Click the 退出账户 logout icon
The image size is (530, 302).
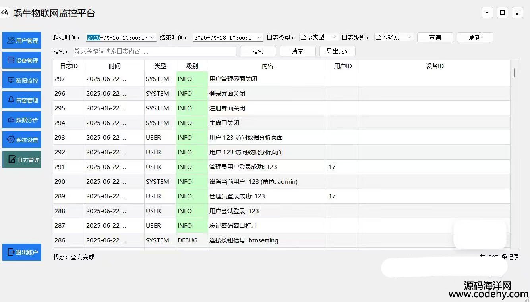[11, 252]
